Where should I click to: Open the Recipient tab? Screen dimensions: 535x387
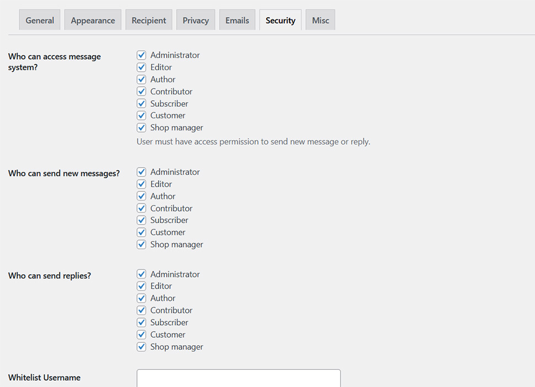tap(149, 20)
